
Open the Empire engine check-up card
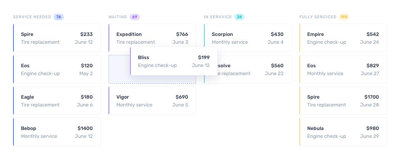click(343, 38)
